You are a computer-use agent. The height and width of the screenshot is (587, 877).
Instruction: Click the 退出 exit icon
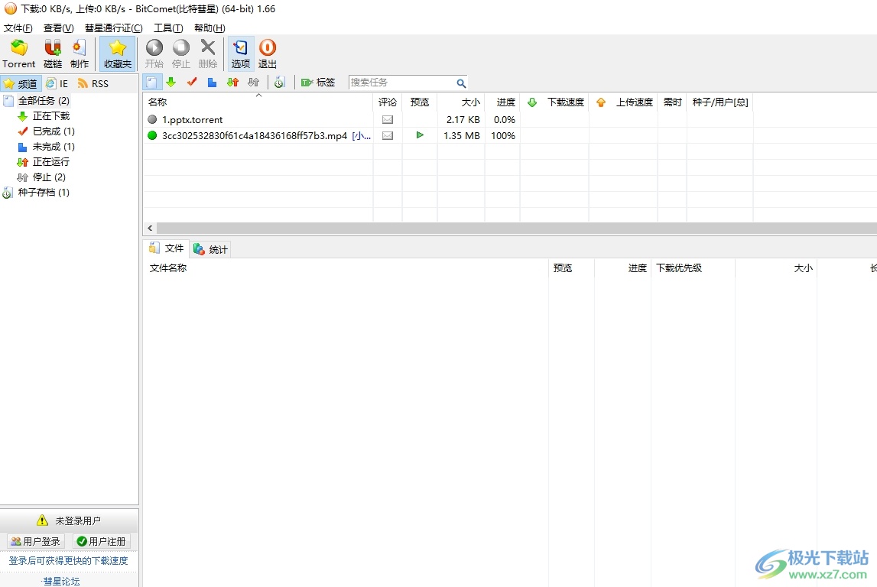[x=268, y=54]
